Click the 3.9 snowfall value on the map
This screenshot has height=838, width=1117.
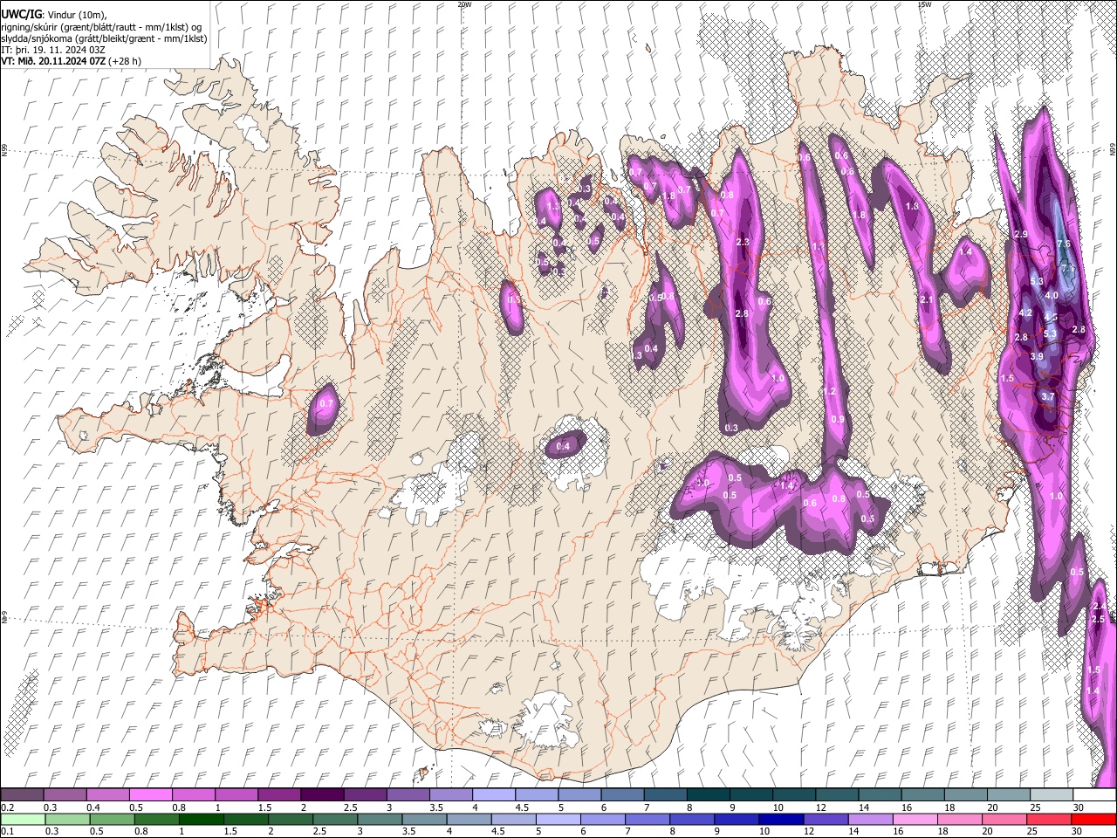click(x=1037, y=356)
